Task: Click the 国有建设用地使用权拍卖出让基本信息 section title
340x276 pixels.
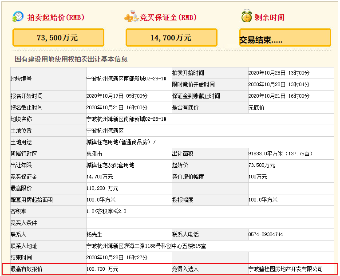Action: pos(71,59)
